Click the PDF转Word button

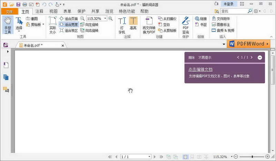248,44
